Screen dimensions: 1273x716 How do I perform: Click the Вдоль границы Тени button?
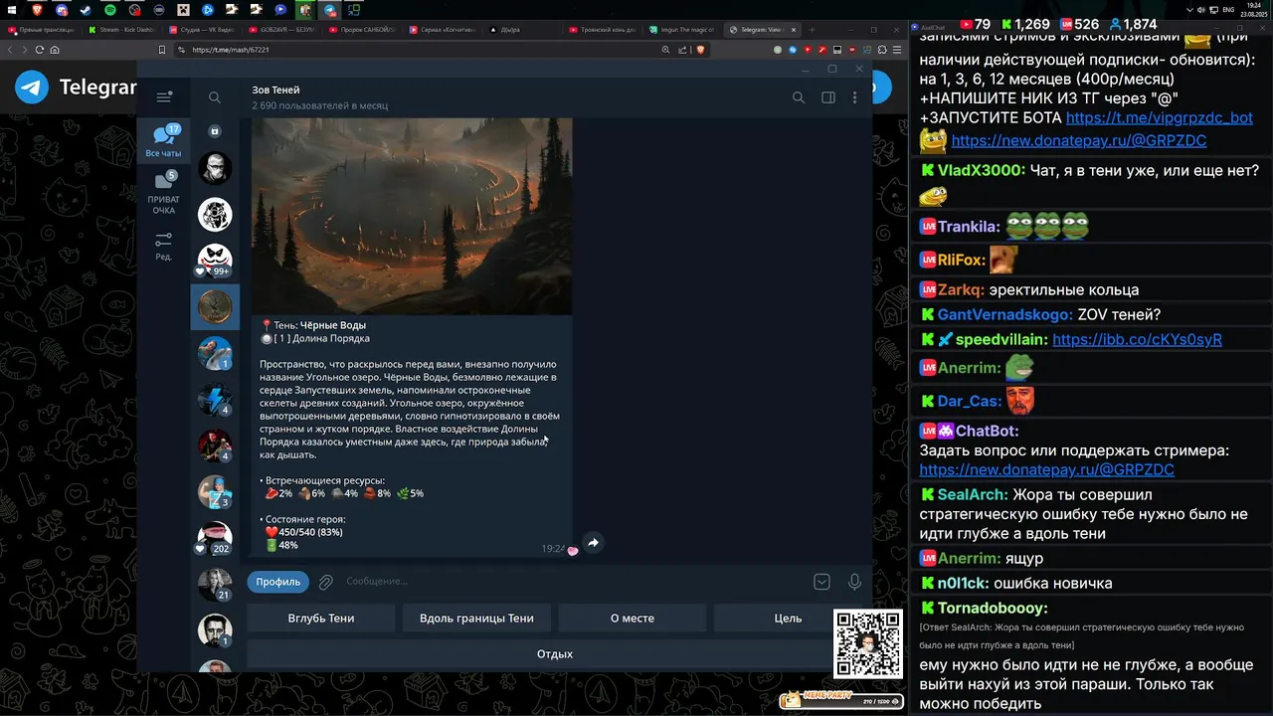point(476,619)
